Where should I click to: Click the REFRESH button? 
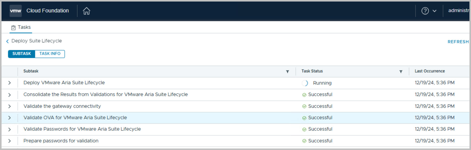click(x=458, y=42)
